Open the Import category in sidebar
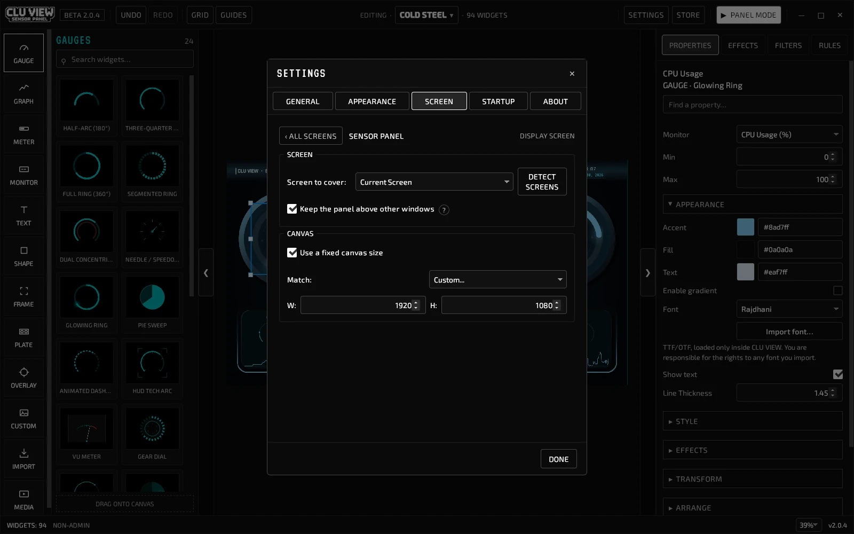This screenshot has height=534, width=854. (23, 459)
